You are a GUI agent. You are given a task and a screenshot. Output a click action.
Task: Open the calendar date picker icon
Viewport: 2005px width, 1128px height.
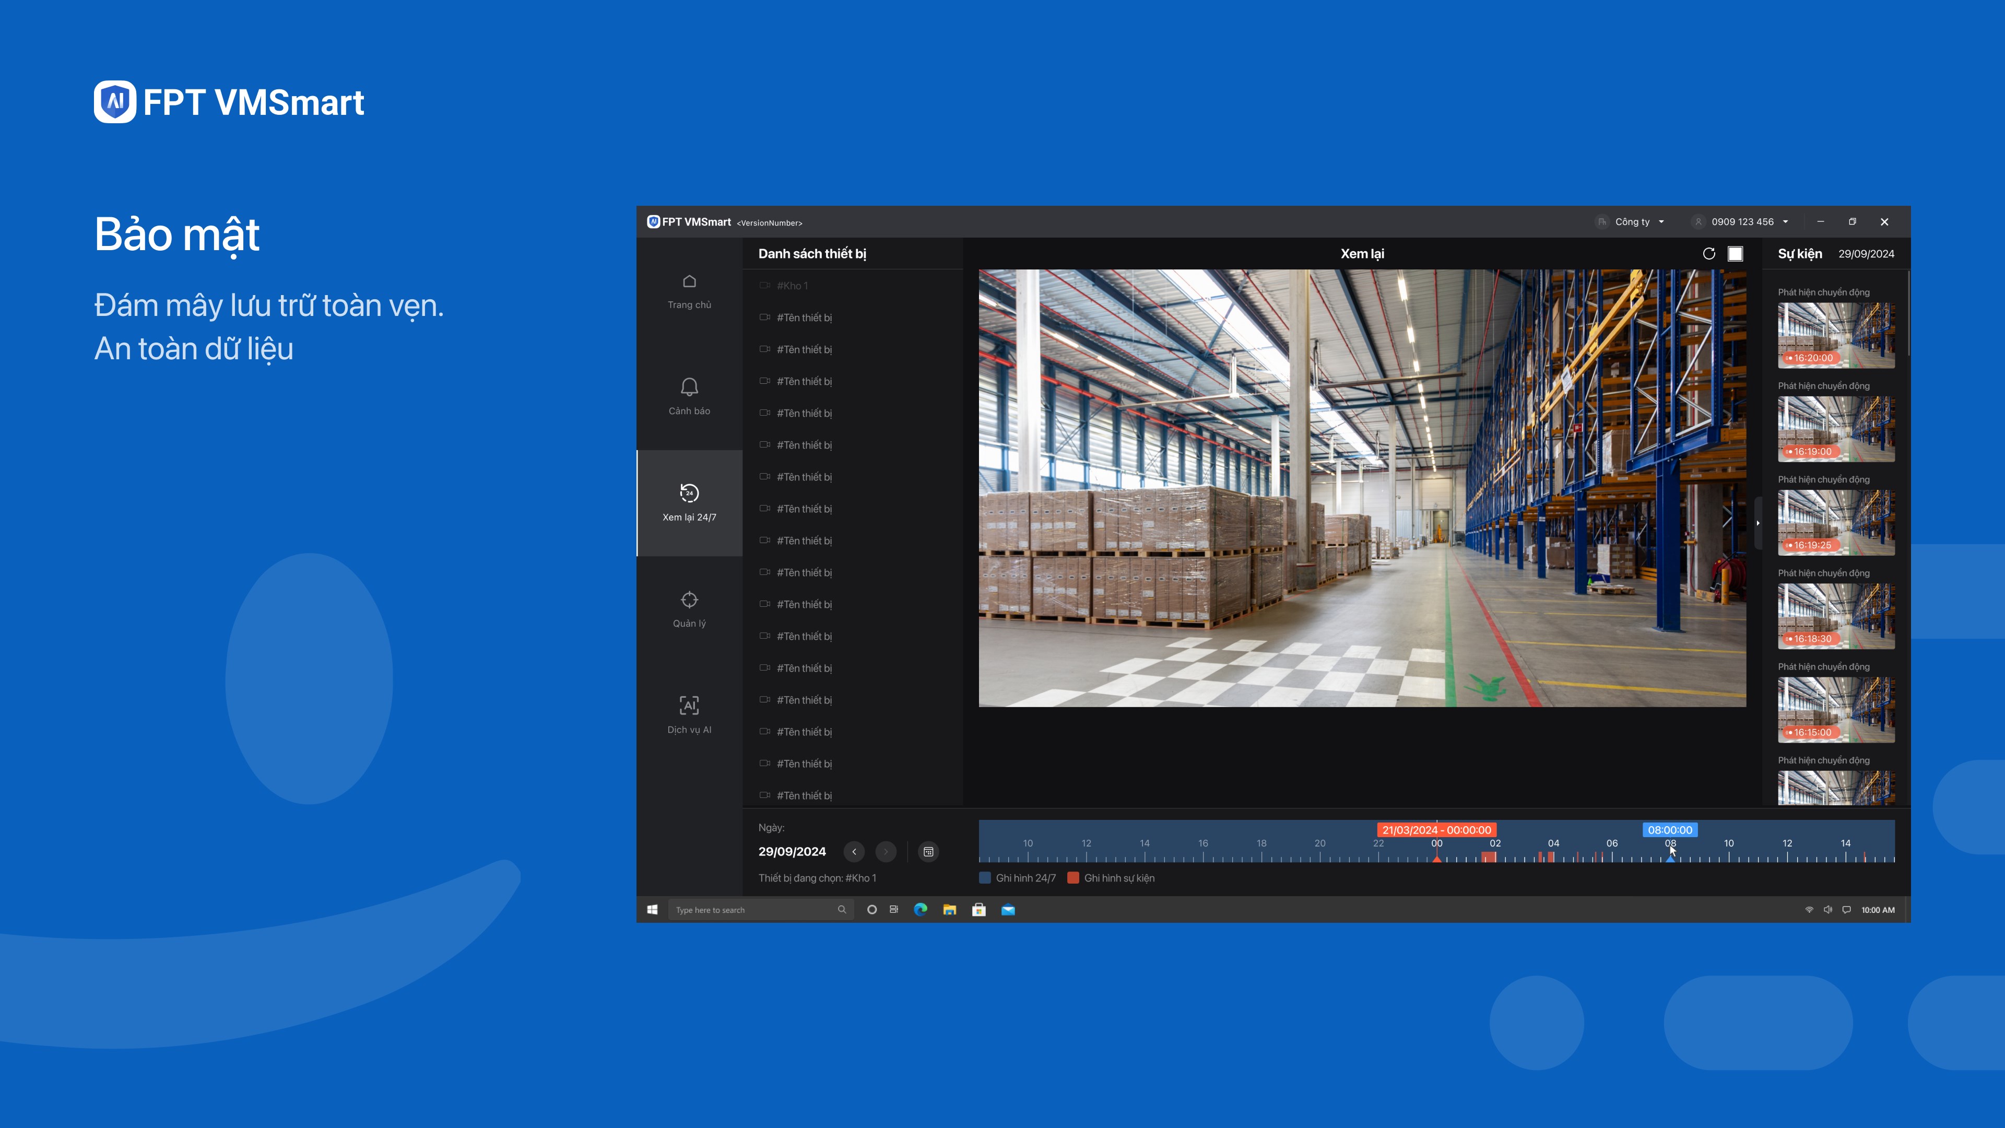coord(928,852)
